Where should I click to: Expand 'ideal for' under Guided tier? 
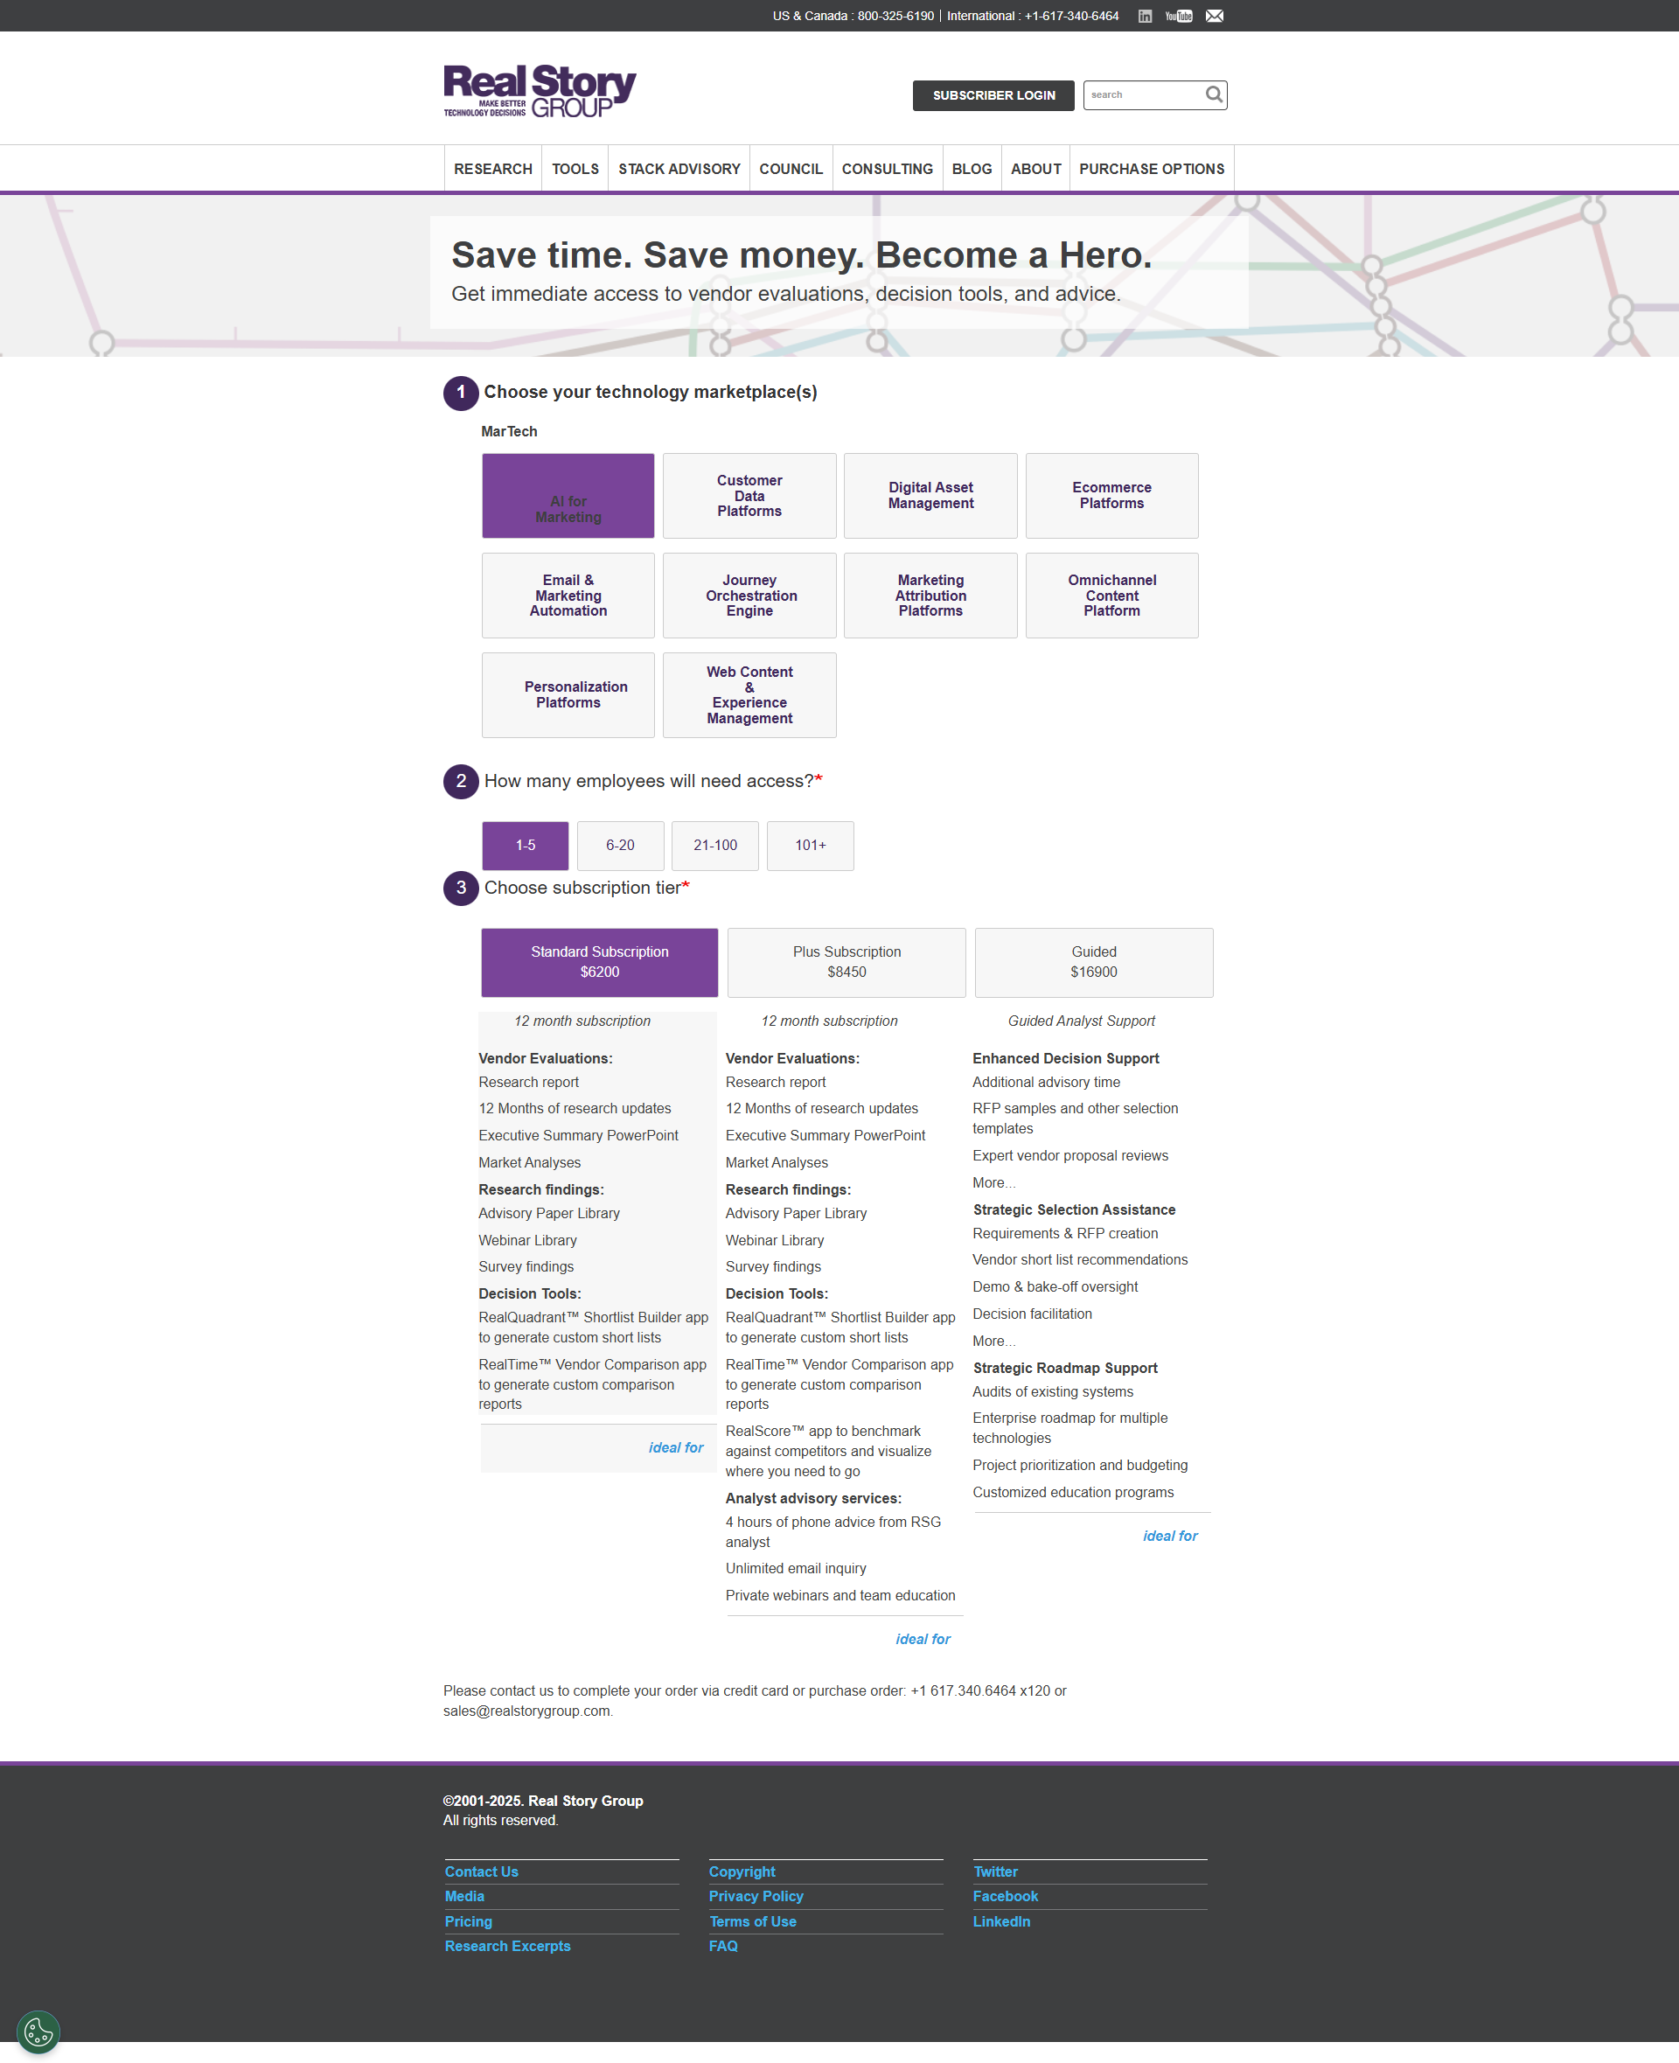click(x=1170, y=1536)
